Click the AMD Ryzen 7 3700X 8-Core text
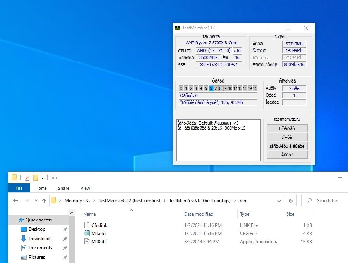Image resolution: width=348 pixels, height=263 pixels. click(211, 43)
